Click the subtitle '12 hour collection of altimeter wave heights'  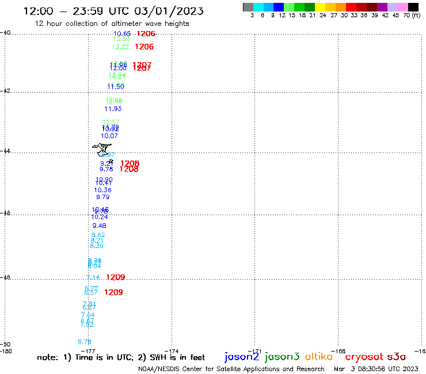(112, 24)
